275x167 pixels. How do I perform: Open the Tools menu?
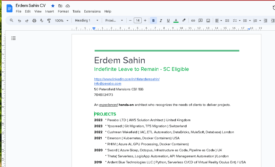pyautogui.click(x=76, y=11)
